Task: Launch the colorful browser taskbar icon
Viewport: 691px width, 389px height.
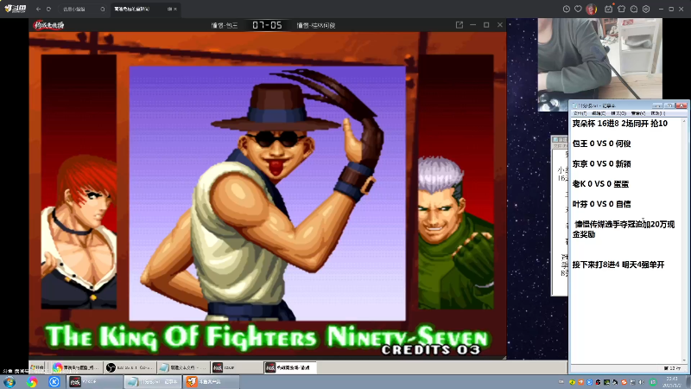Action: 32,382
